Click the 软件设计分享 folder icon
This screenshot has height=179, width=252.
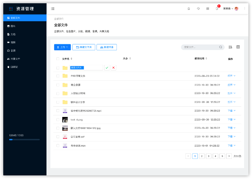tap(65, 102)
